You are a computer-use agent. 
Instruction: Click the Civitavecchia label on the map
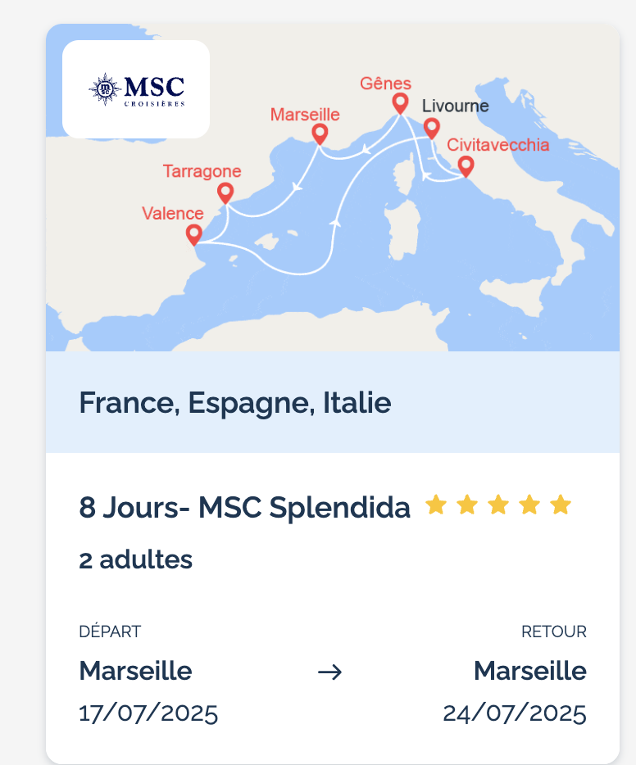(x=497, y=145)
